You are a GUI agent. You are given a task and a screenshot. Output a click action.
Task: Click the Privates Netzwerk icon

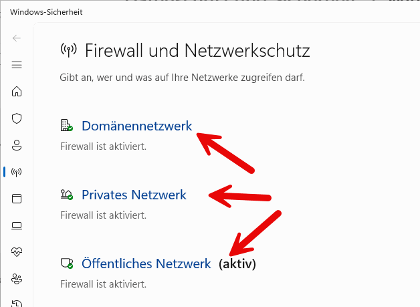coord(66,195)
